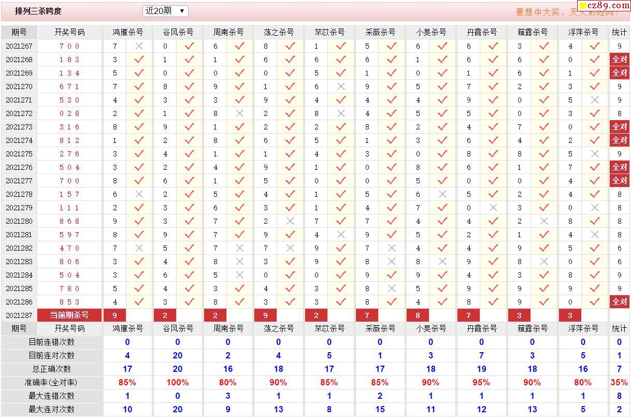The image size is (631, 419).
Task: Click the X mark for 小旻杀号 in row 2021283
Action: (442, 262)
